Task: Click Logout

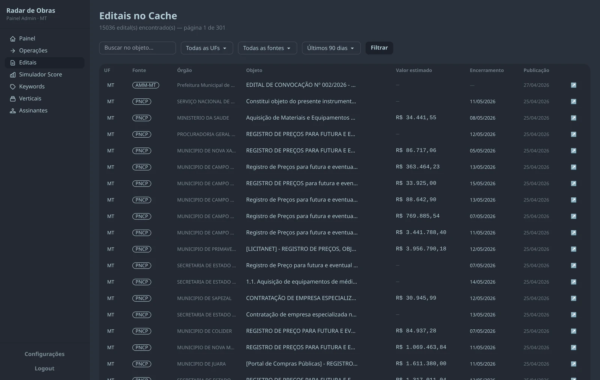Action: pos(45,369)
